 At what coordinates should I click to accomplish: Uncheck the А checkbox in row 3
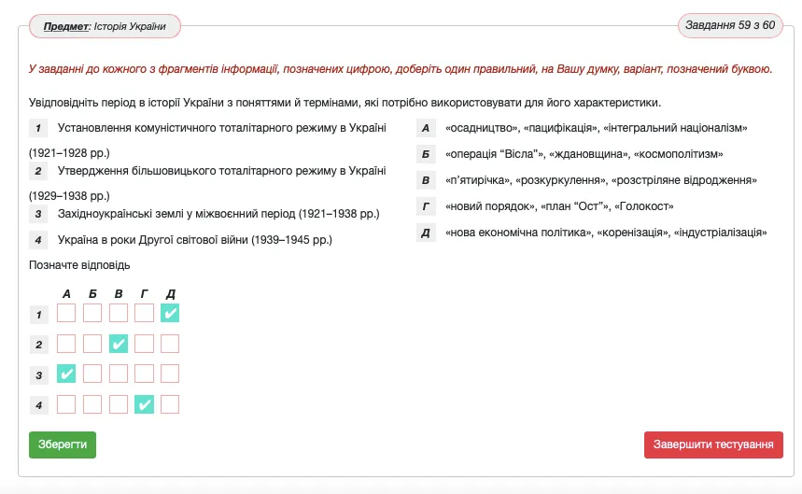click(x=66, y=374)
